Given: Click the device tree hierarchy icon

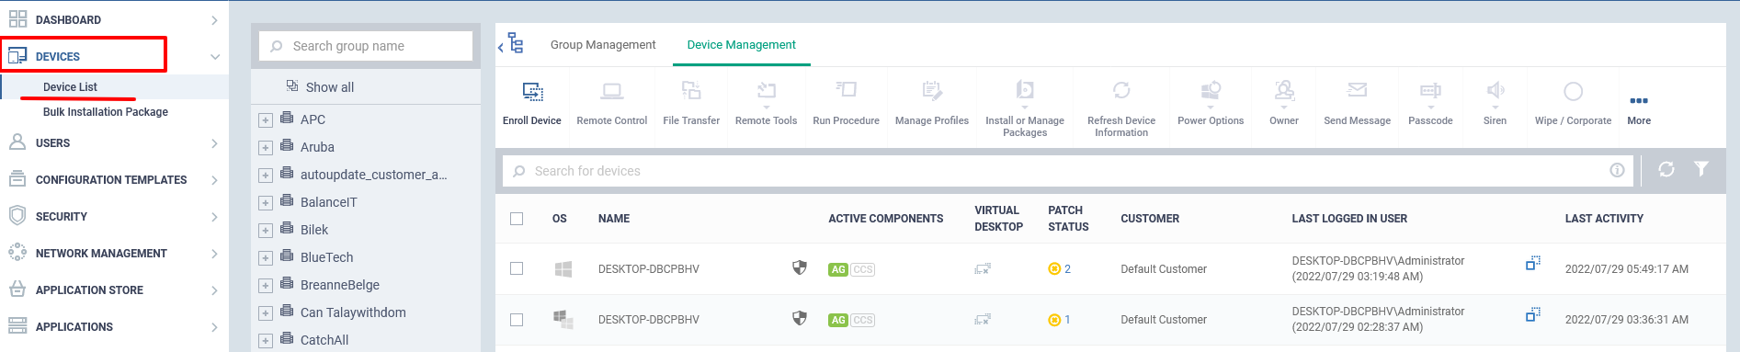Looking at the screenshot, I should pyautogui.click(x=516, y=43).
